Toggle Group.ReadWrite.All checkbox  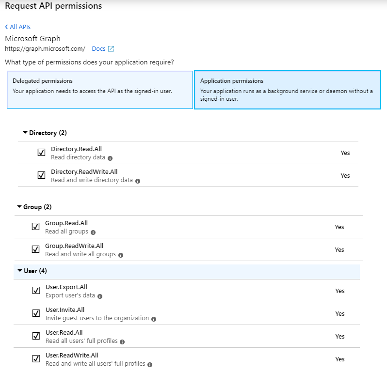pyautogui.click(x=35, y=249)
